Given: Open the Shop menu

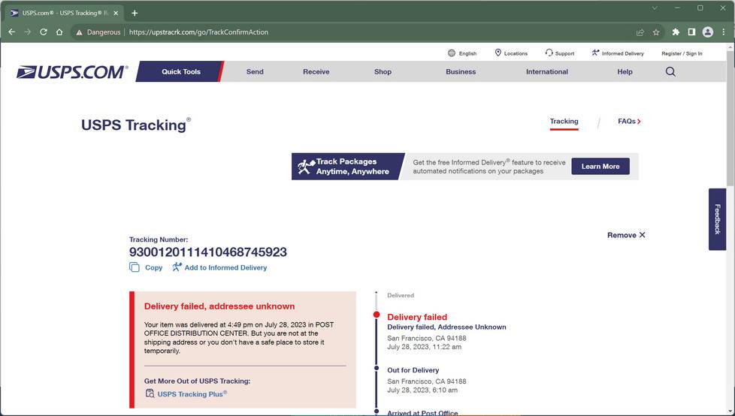Looking at the screenshot, I should 383,71.
